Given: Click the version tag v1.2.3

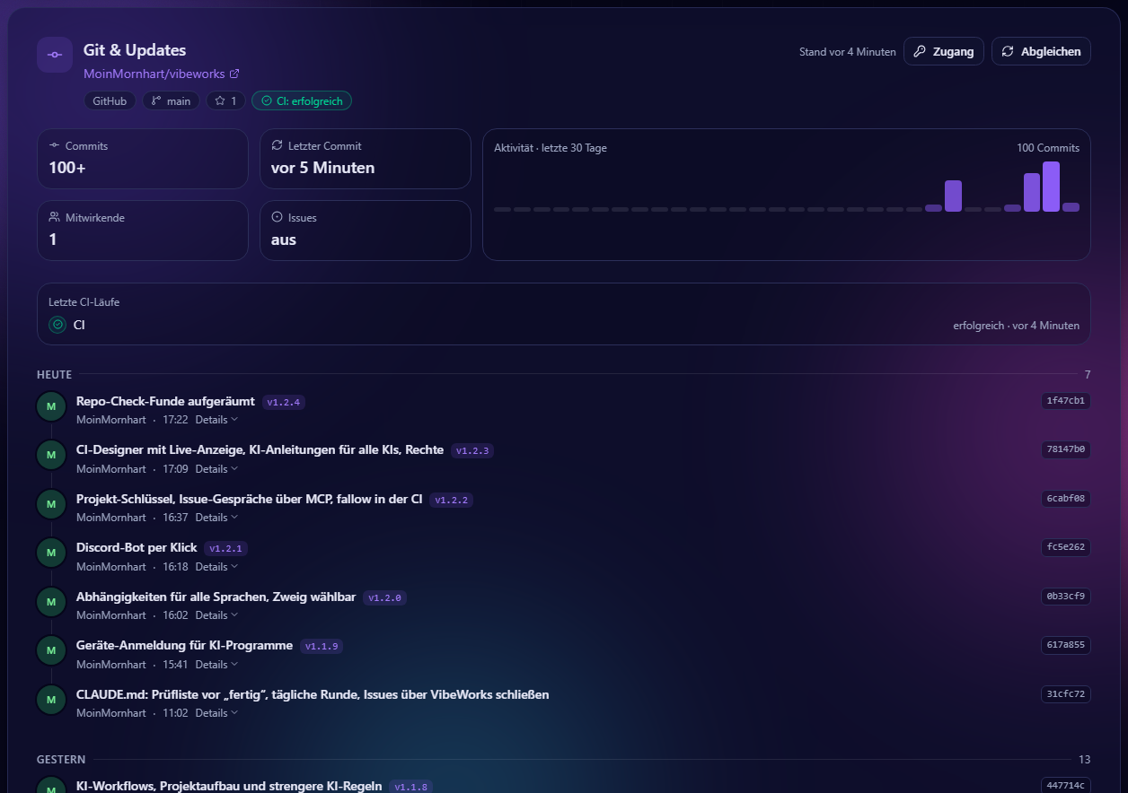Looking at the screenshot, I should (x=472, y=450).
